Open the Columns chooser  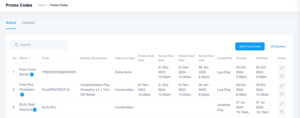point(278,46)
